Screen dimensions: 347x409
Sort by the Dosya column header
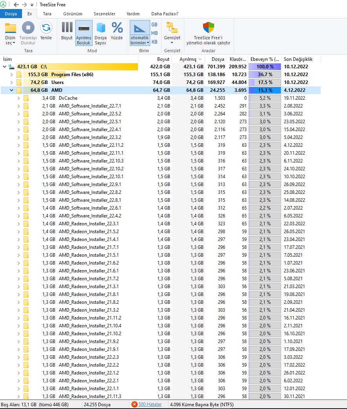pos(218,59)
